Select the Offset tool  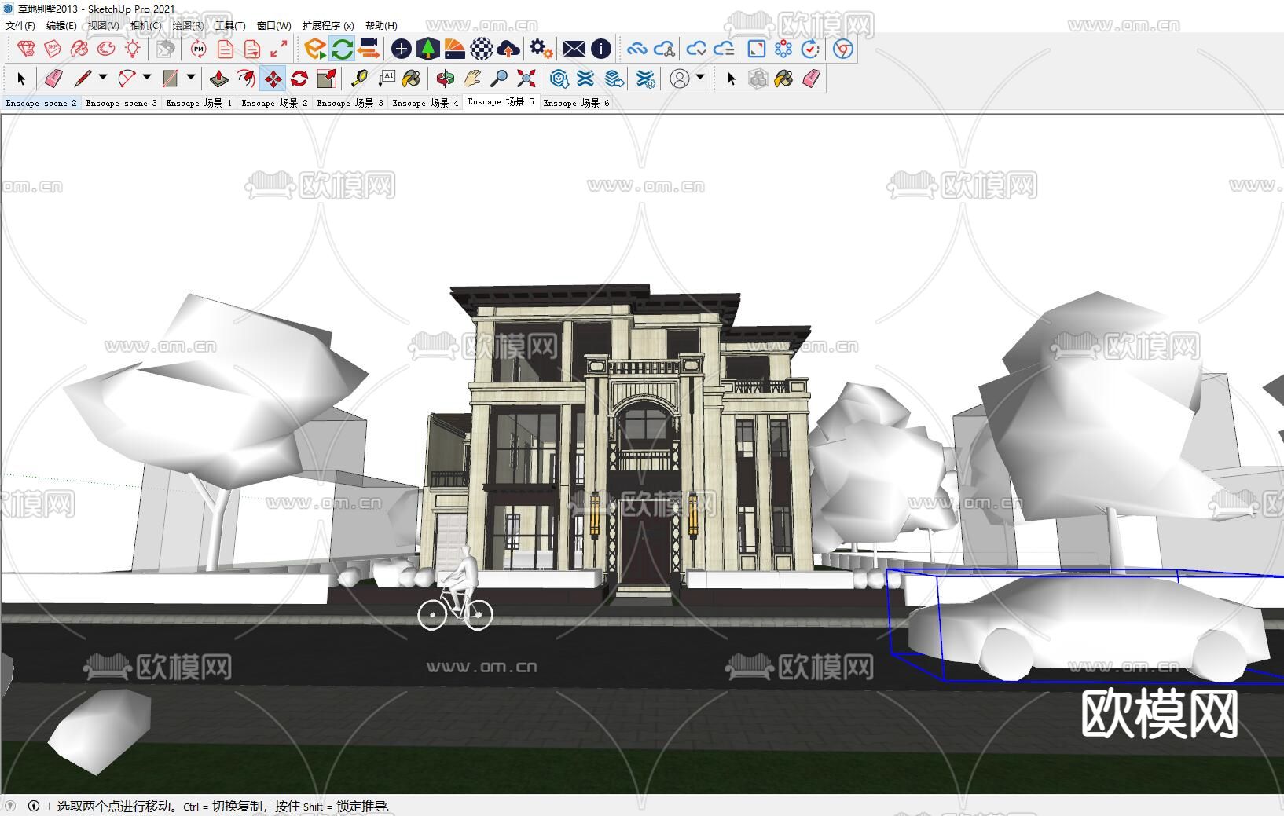pos(246,79)
